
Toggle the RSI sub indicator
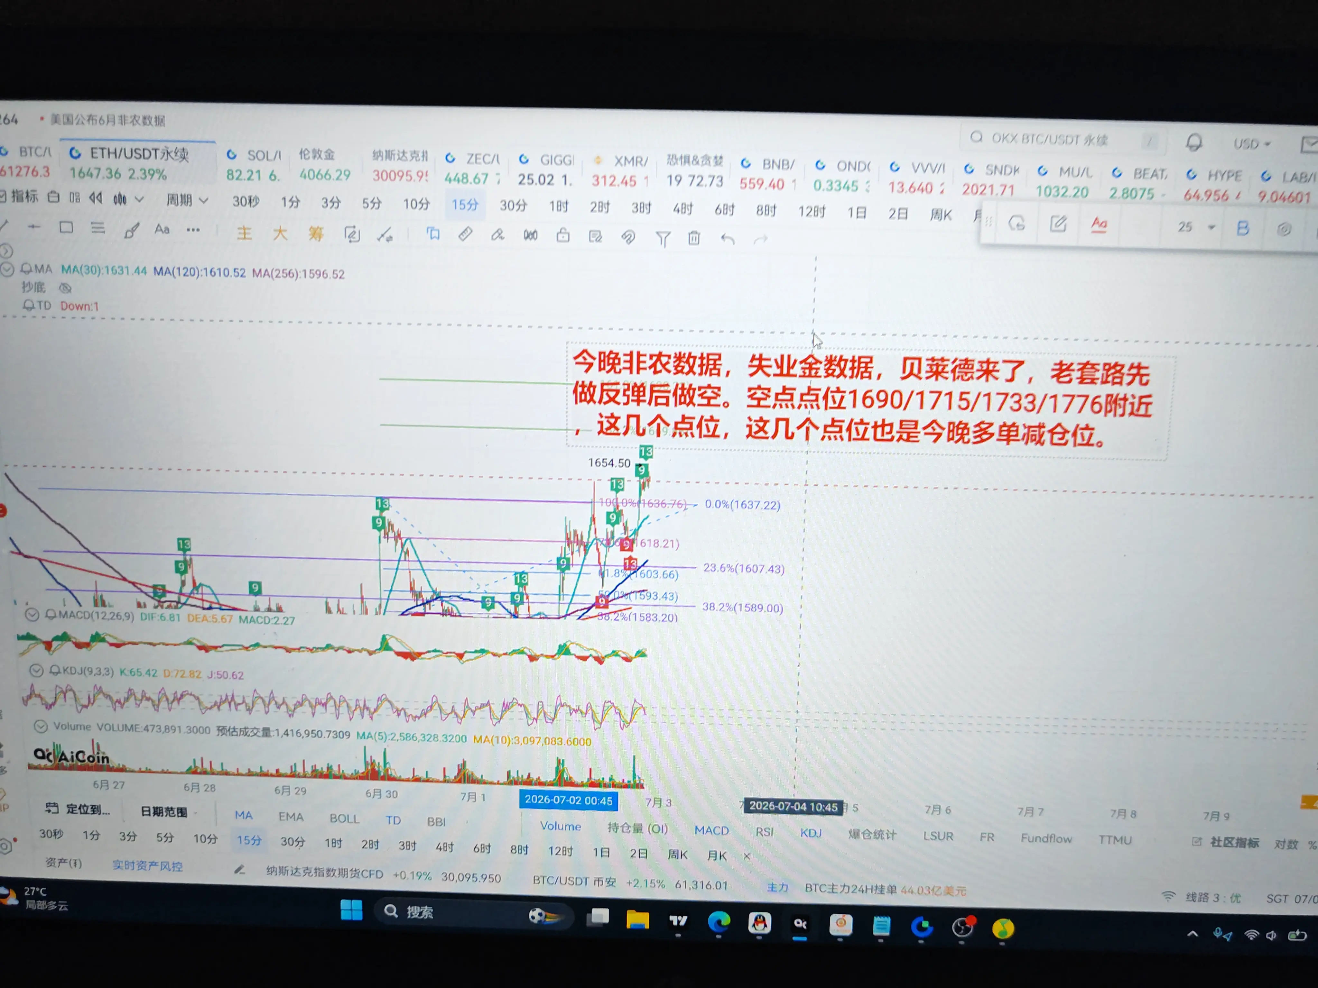pyautogui.click(x=765, y=831)
